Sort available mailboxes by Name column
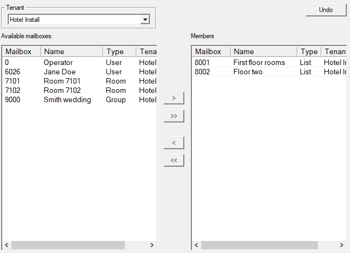Viewport: 350px width, 253px height. point(71,52)
